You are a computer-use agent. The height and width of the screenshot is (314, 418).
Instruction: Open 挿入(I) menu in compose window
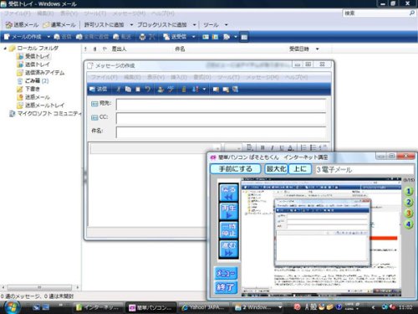[179, 77]
